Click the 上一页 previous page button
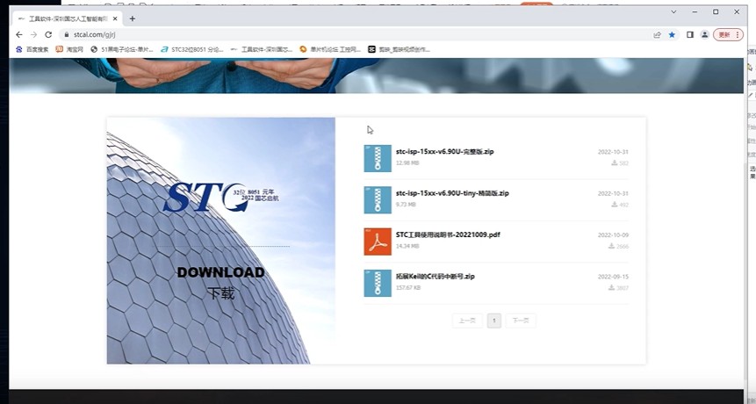This screenshot has width=756, height=404. 467,321
